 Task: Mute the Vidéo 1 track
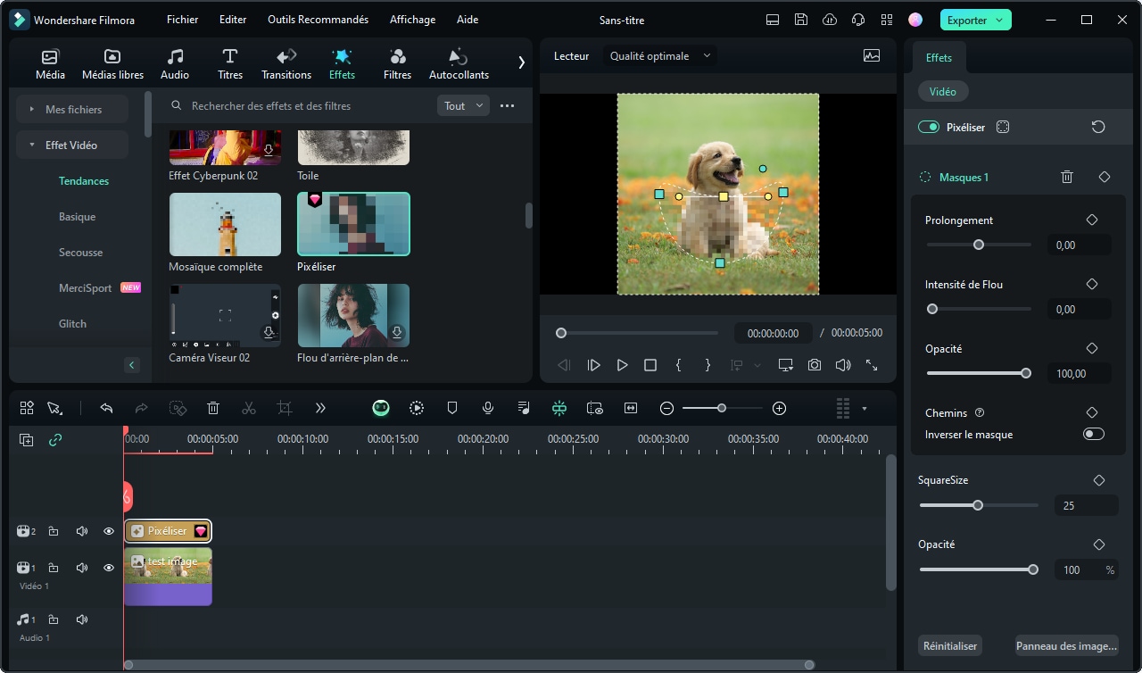point(82,568)
